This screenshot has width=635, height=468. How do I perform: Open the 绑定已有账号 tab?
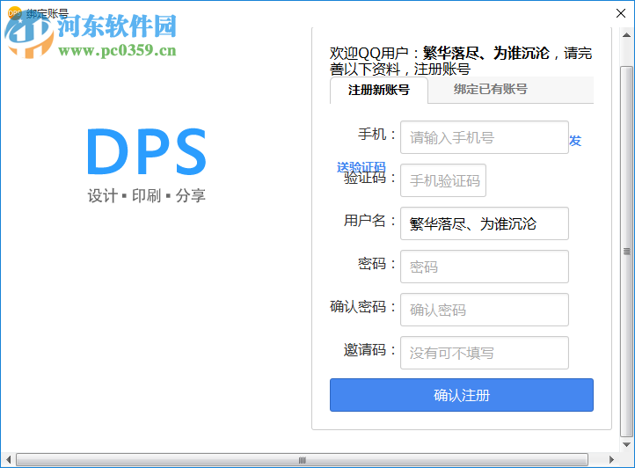pos(490,89)
